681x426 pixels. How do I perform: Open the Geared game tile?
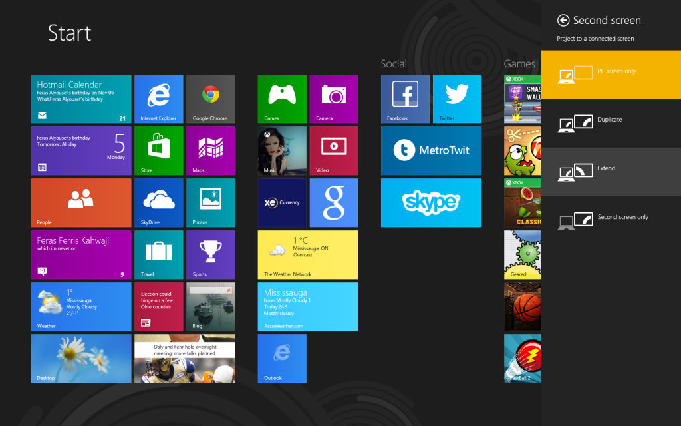523,255
